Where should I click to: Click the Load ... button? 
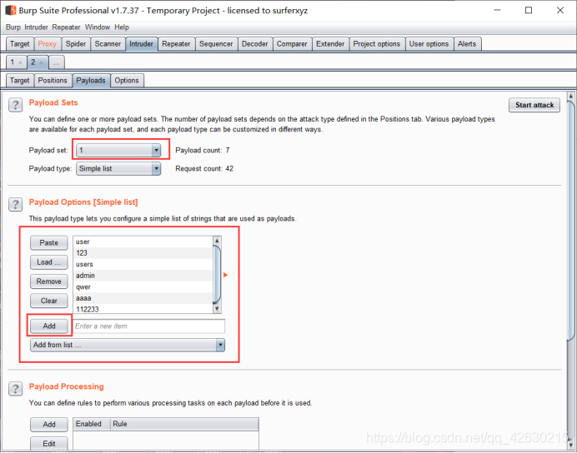pos(49,262)
